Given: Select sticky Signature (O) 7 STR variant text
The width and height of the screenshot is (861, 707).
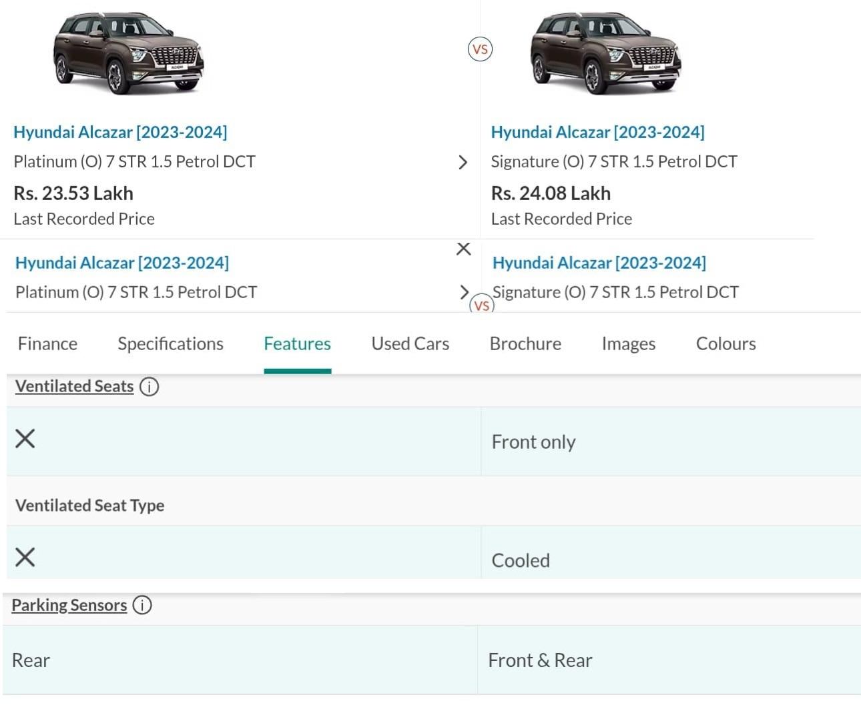Looking at the screenshot, I should coord(615,292).
